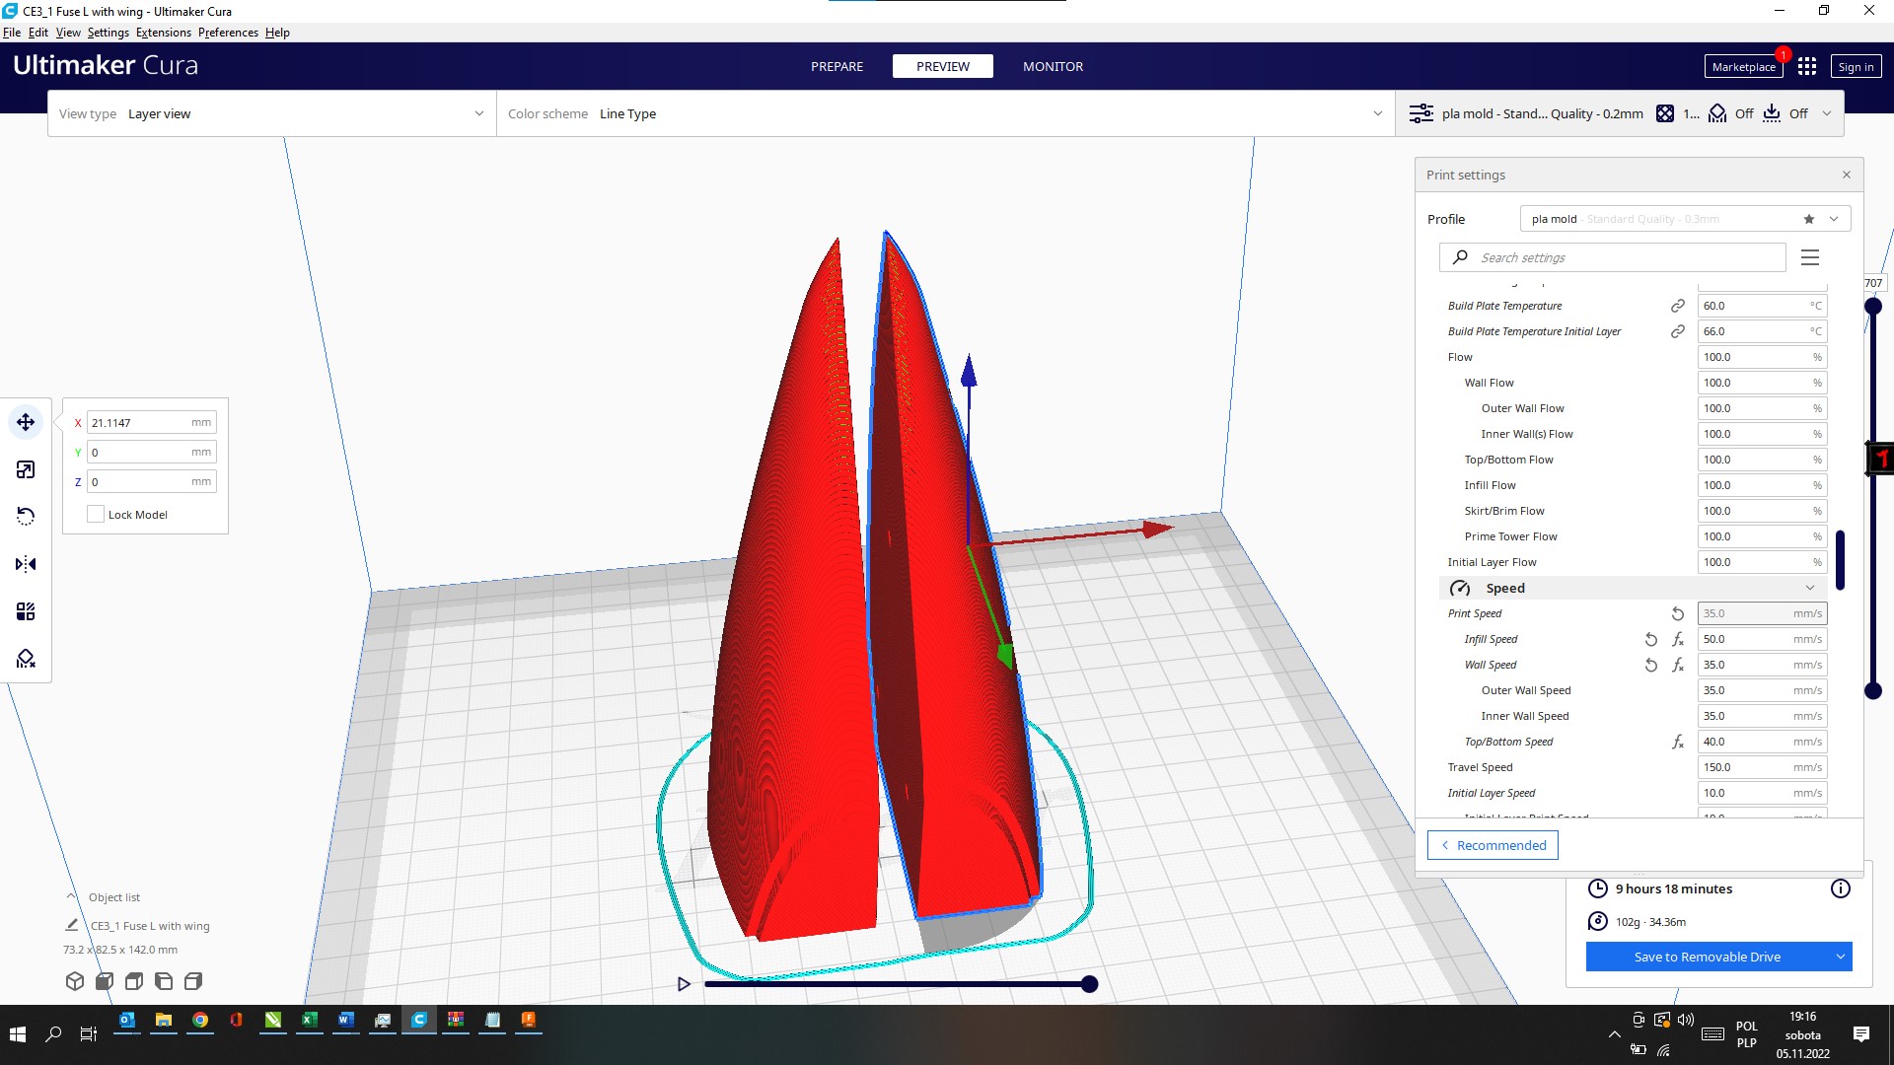Select the Rotate tool icon

coord(26,517)
